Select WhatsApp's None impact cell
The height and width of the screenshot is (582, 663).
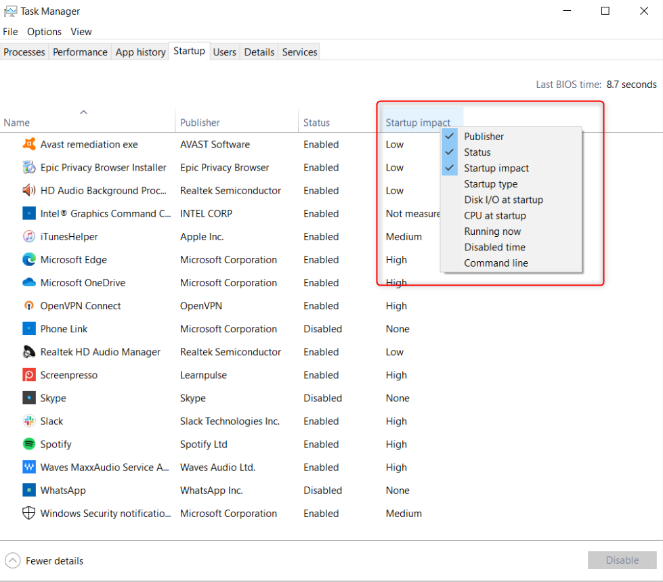click(x=398, y=490)
